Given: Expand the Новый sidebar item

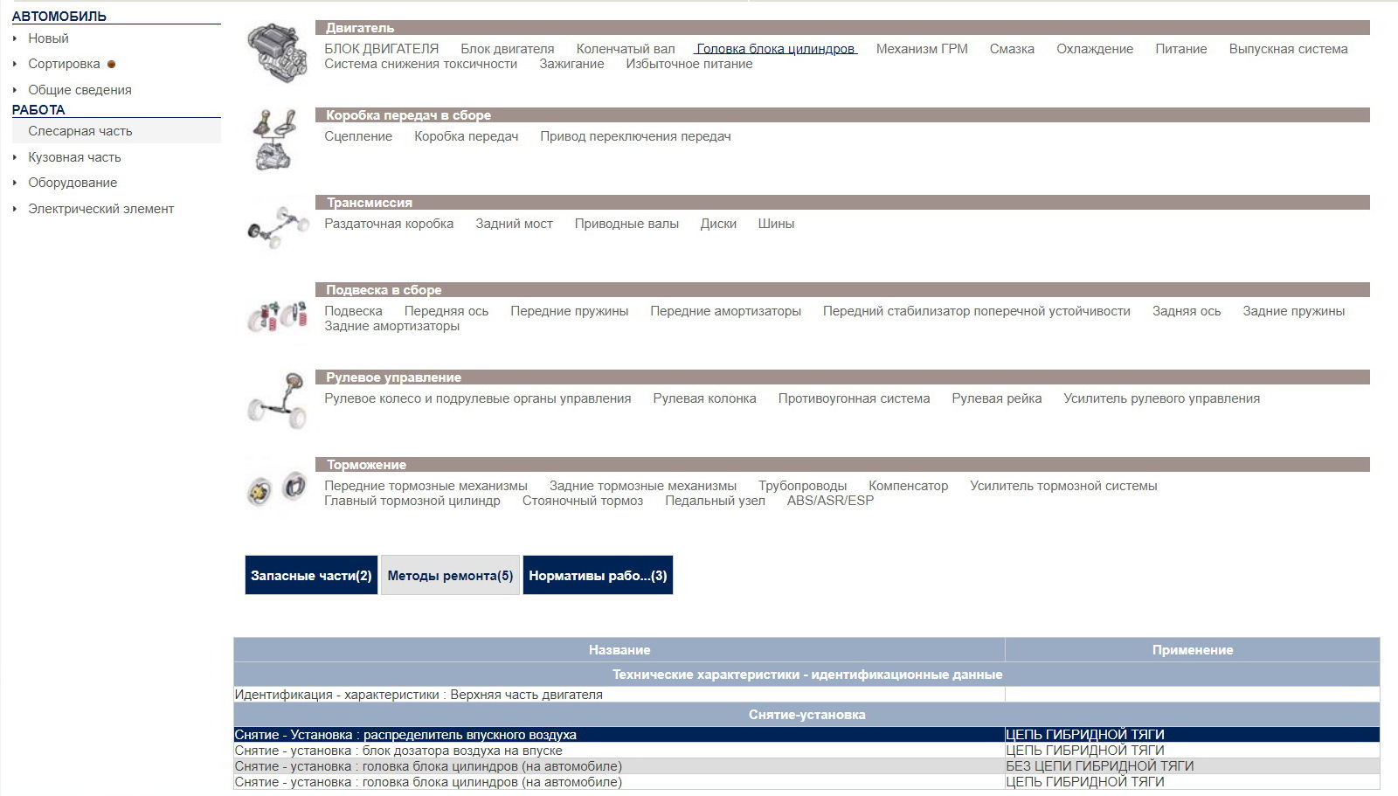Looking at the screenshot, I should point(15,38).
